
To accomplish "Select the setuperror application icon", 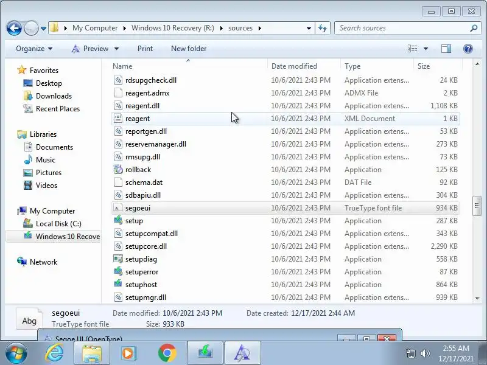I will pyautogui.click(x=118, y=271).
